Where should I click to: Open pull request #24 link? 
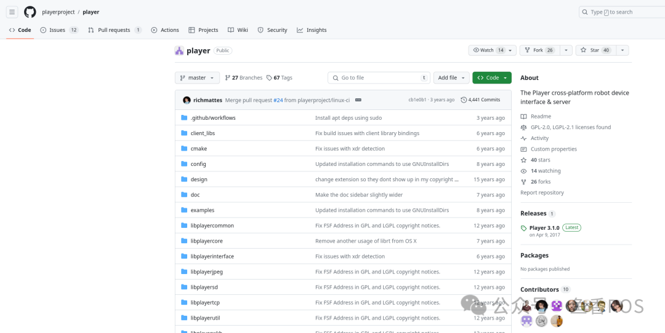pyautogui.click(x=278, y=100)
